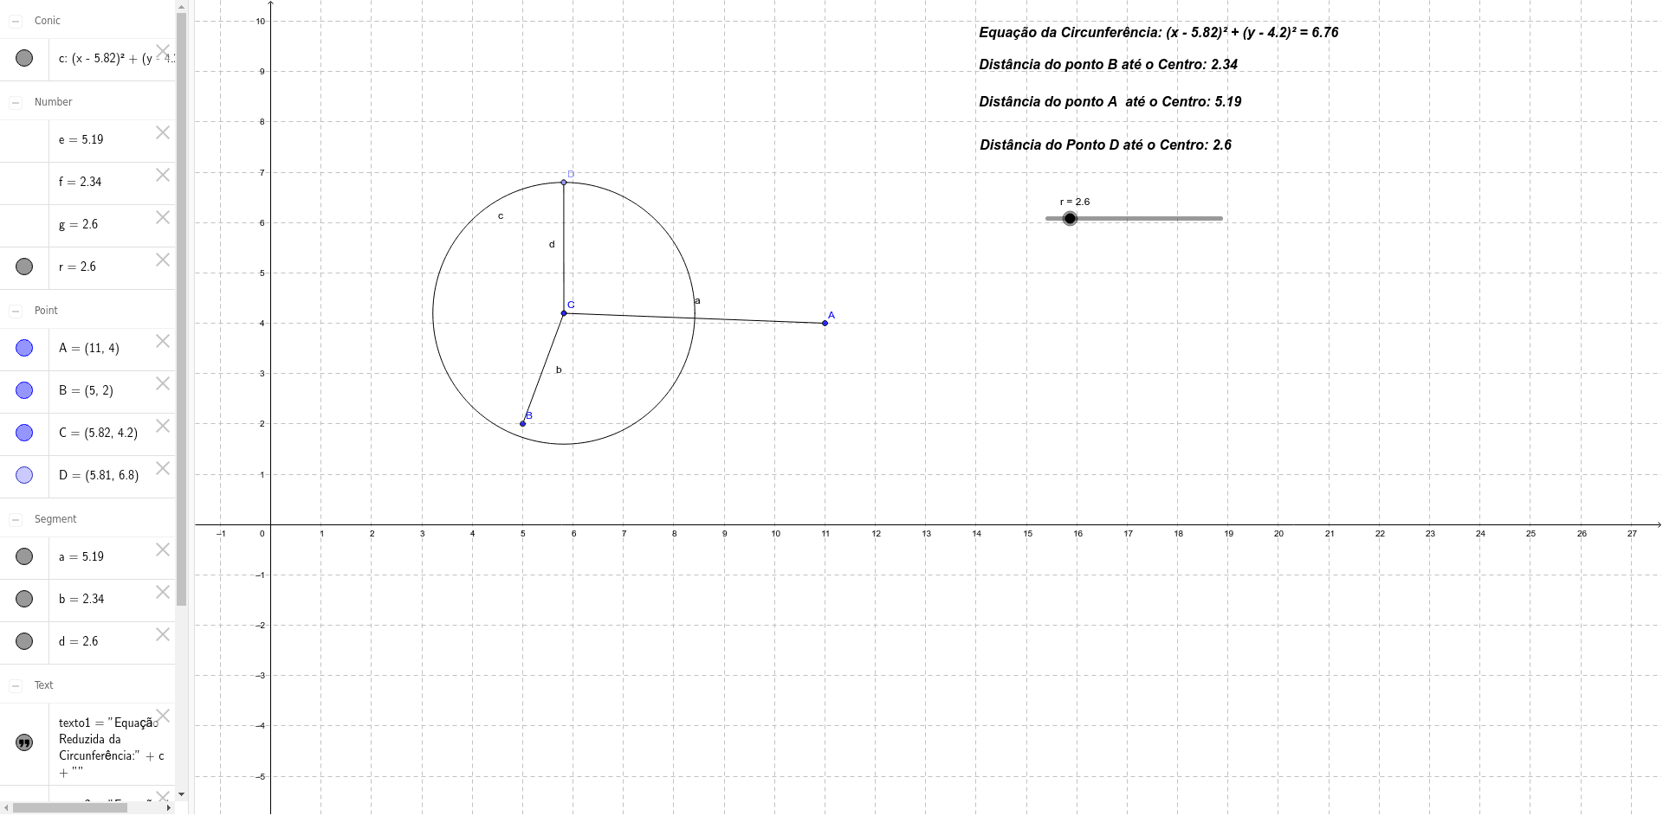
Task: Click the algebra panel horizontal scrollbar
Action: point(69,807)
